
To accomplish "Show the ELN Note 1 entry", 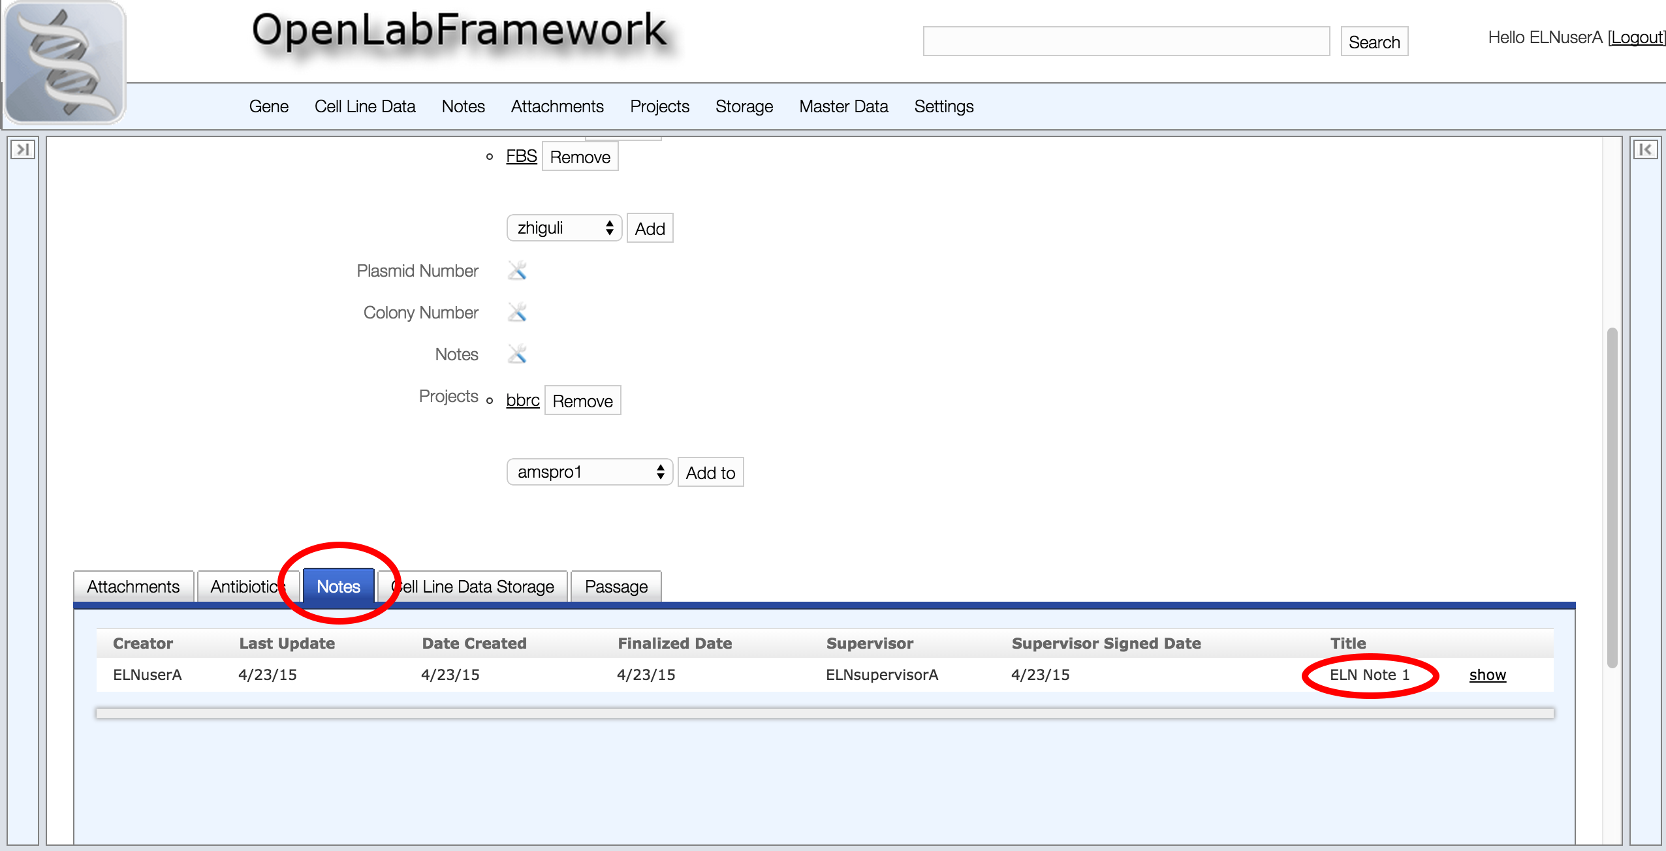I will coord(1487,675).
